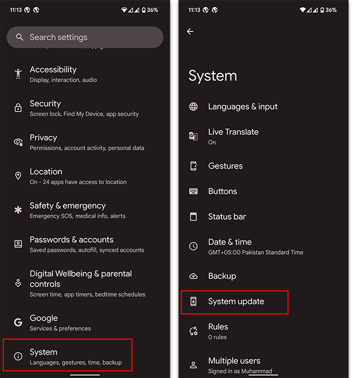Tap the Security padlock icon
The image size is (357, 378).
point(18,108)
